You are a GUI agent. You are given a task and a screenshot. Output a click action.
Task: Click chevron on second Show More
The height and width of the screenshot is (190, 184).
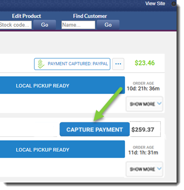coord(159,169)
